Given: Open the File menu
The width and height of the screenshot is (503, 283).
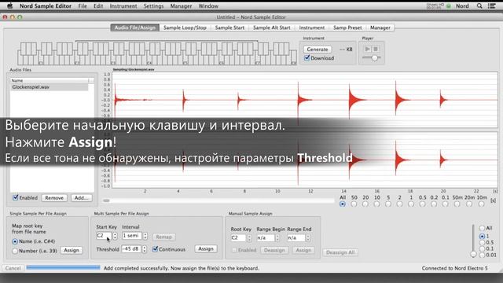Looking at the screenshot, I should tap(83, 6).
